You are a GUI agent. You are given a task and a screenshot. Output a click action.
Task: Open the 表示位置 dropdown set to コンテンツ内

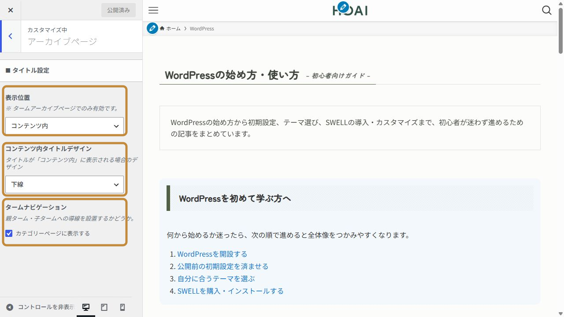pyautogui.click(x=65, y=126)
